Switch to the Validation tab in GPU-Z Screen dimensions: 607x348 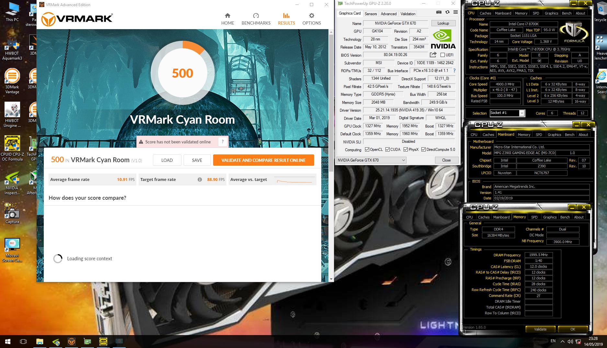click(408, 14)
